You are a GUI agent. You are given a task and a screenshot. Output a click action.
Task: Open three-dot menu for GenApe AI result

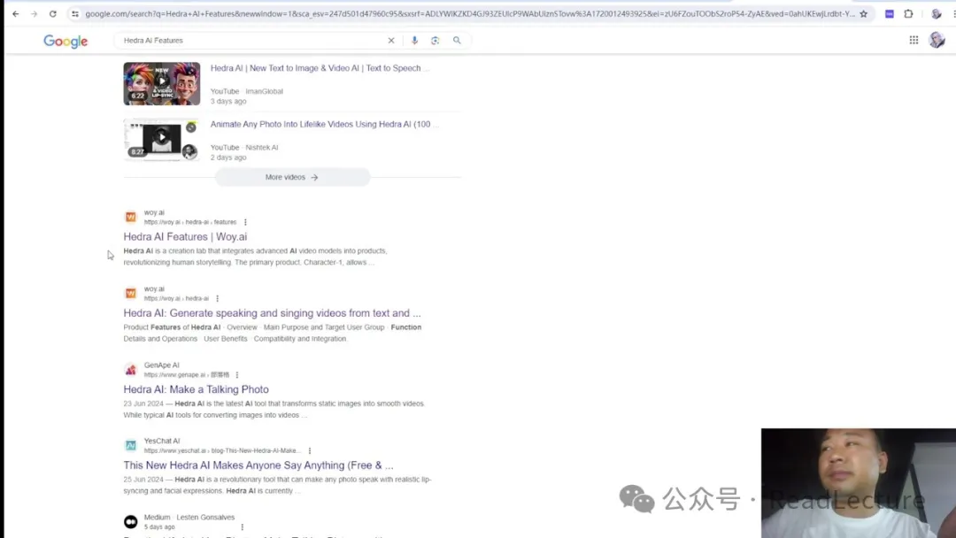coord(237,375)
